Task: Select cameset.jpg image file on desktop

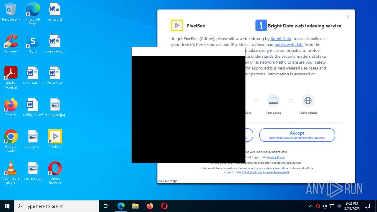Action: (x=33, y=171)
